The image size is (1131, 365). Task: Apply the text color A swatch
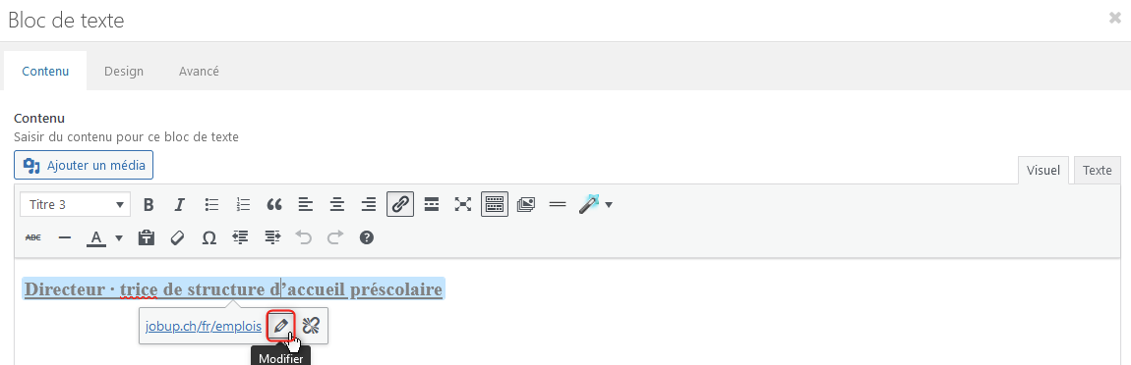coord(96,237)
